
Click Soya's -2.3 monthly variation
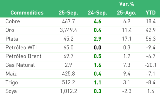pyautogui.click(x=127, y=91)
